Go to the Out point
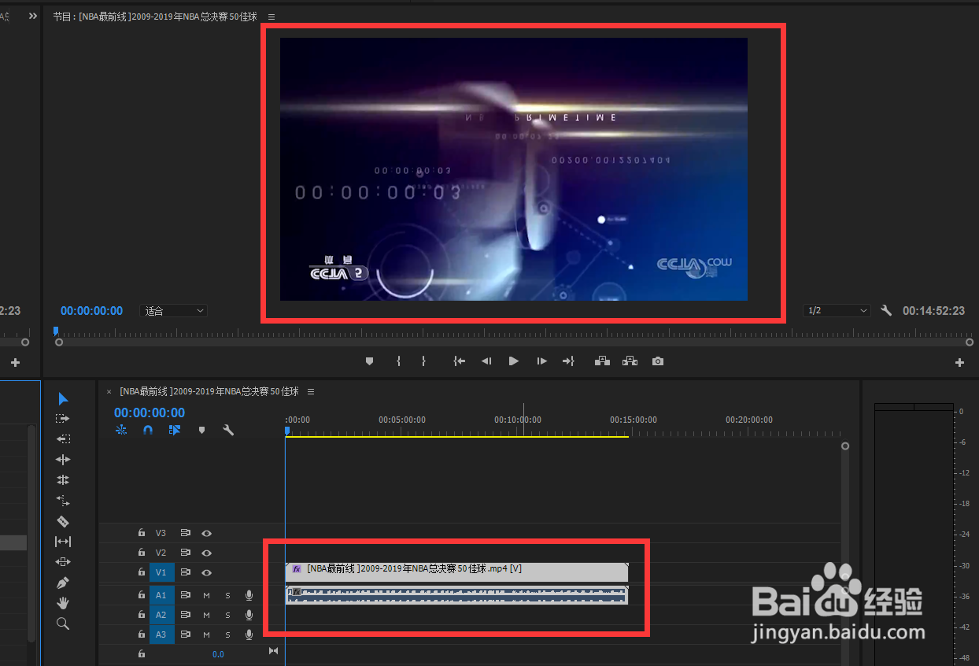The height and width of the screenshot is (666, 979). (568, 361)
